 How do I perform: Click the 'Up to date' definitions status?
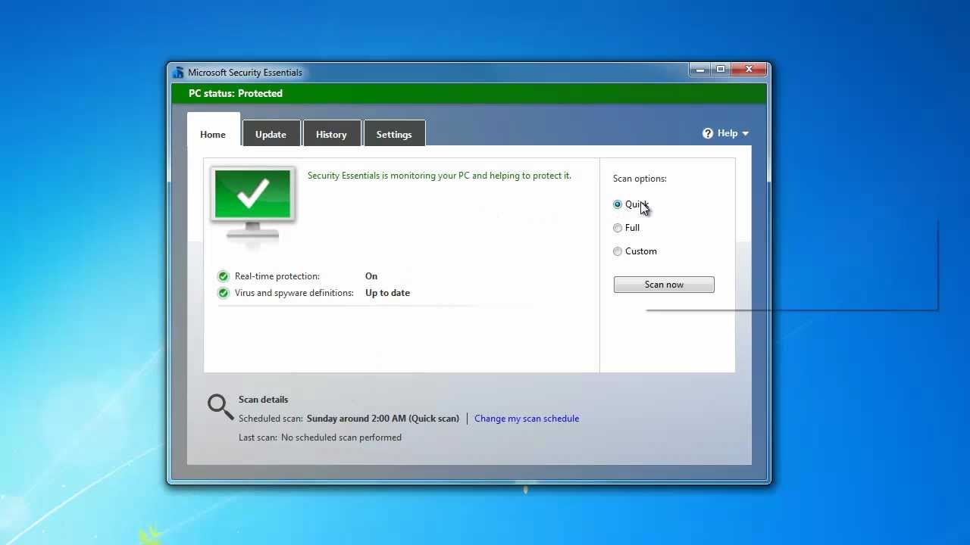tap(387, 293)
